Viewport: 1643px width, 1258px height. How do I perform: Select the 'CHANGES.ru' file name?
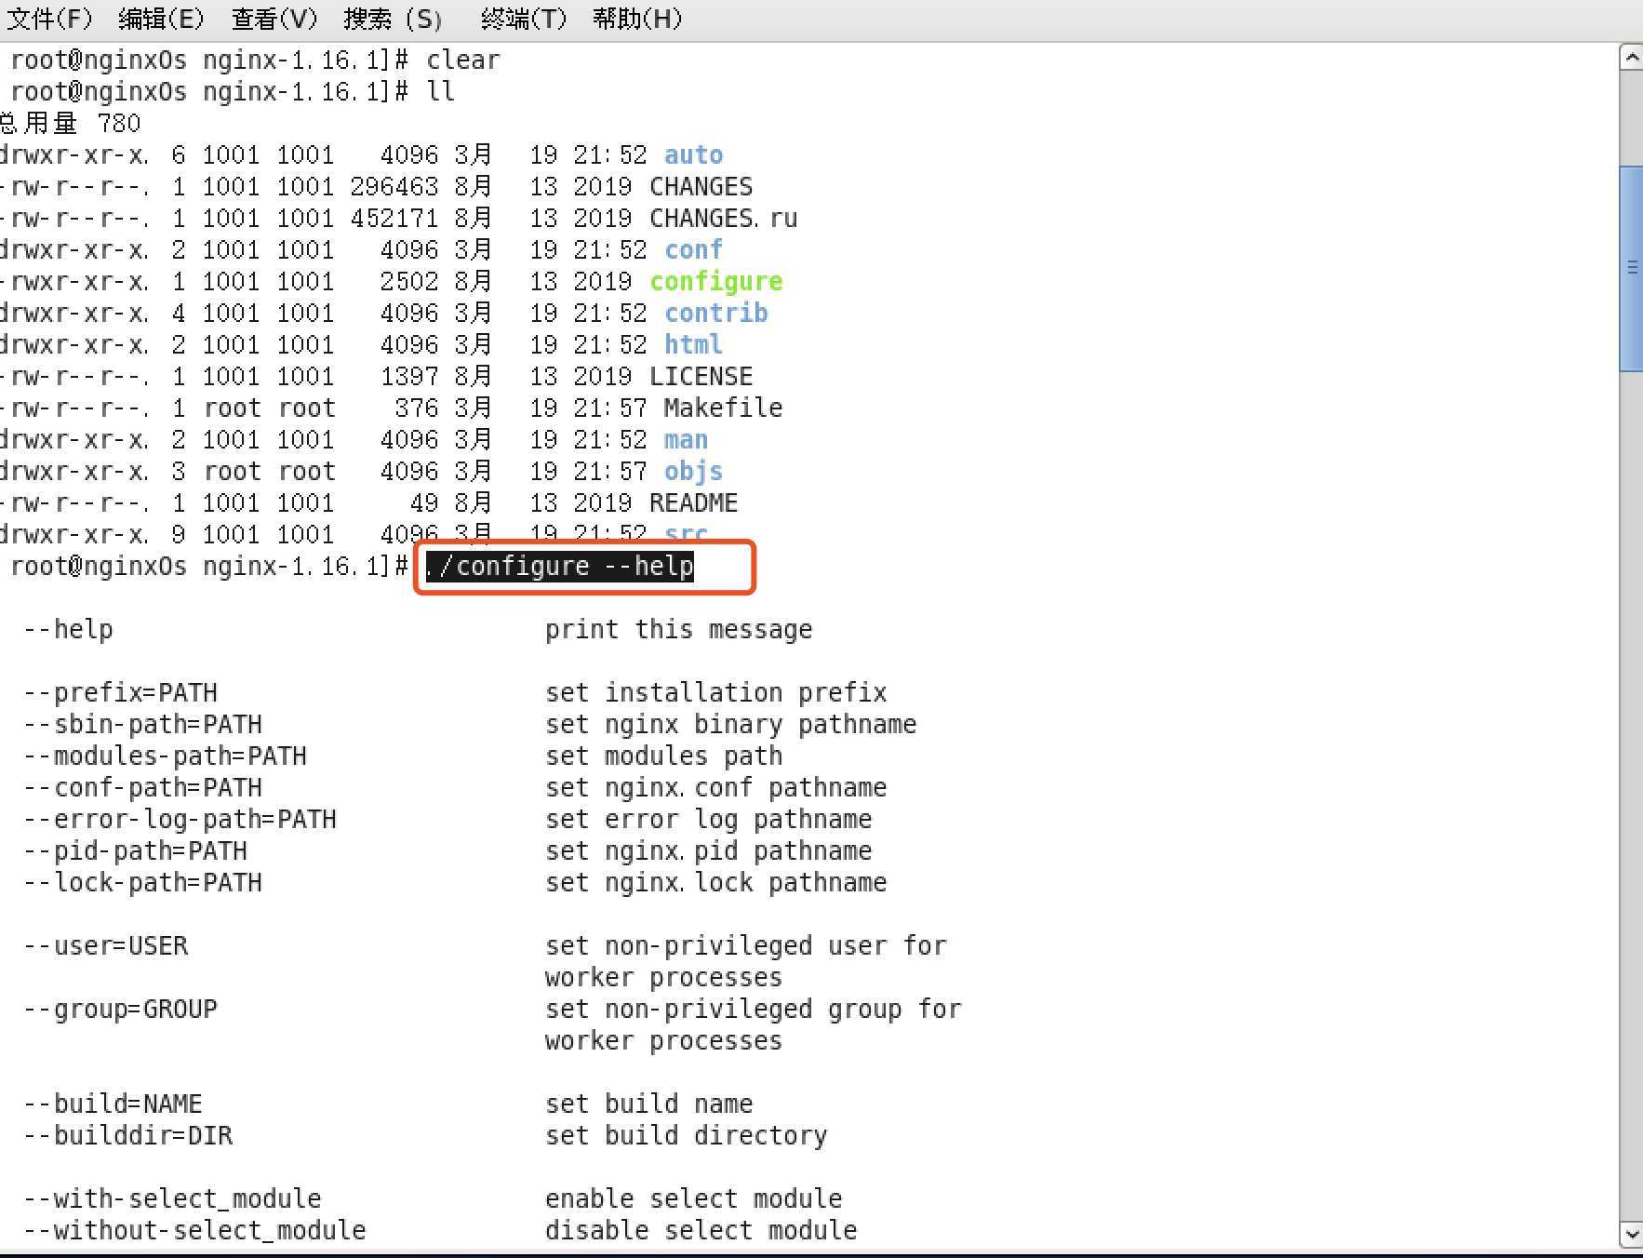724,219
